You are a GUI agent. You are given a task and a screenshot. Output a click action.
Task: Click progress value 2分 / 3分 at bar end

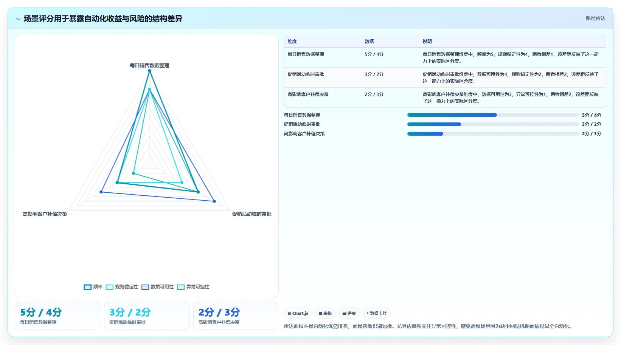click(x=592, y=134)
